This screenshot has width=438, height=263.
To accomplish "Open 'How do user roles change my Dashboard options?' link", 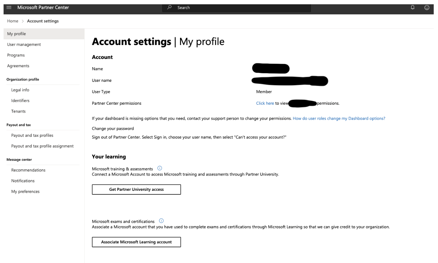I will (x=339, y=118).
